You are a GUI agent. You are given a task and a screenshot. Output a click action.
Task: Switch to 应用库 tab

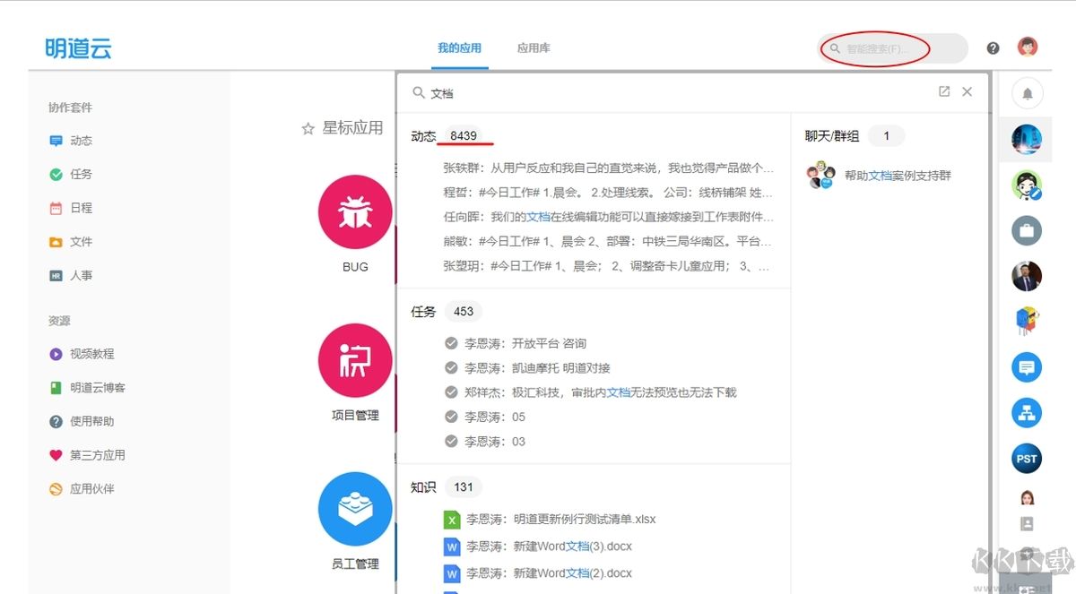coord(534,48)
